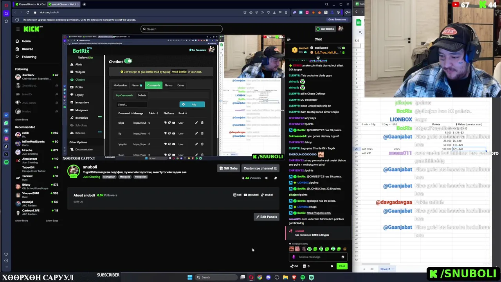
Task: Open recommended channel InTheMudSports
Action: point(37,143)
